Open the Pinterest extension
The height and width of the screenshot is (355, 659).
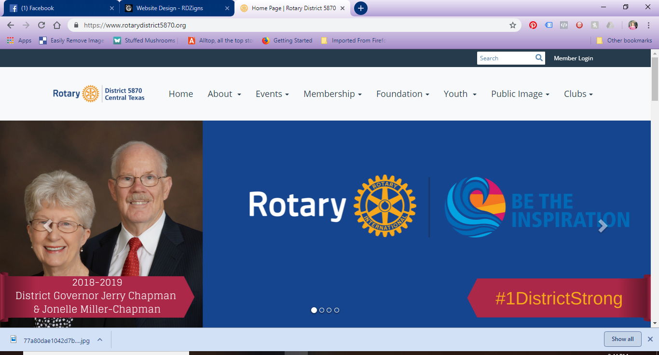533,25
